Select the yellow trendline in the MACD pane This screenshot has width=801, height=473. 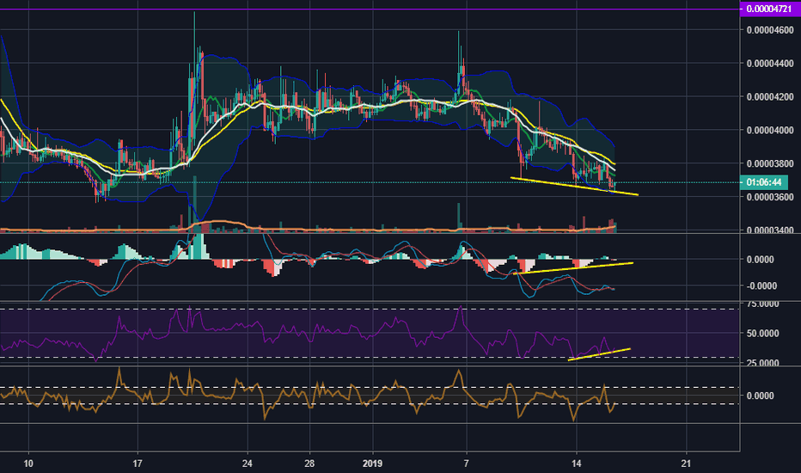click(x=573, y=268)
